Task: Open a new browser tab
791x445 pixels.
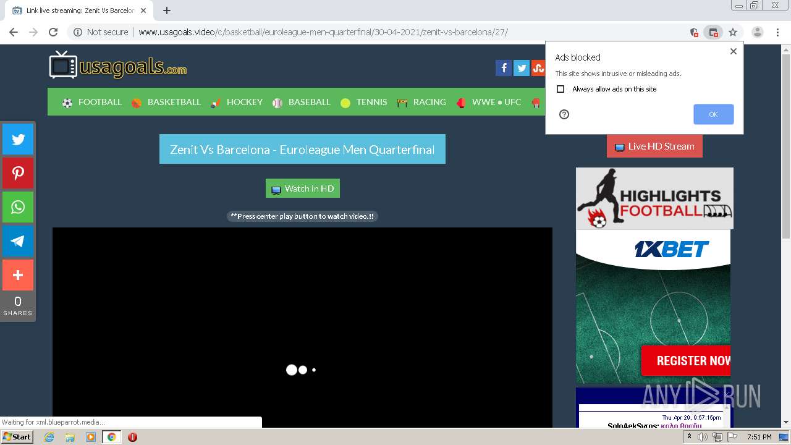Action: pos(167,11)
